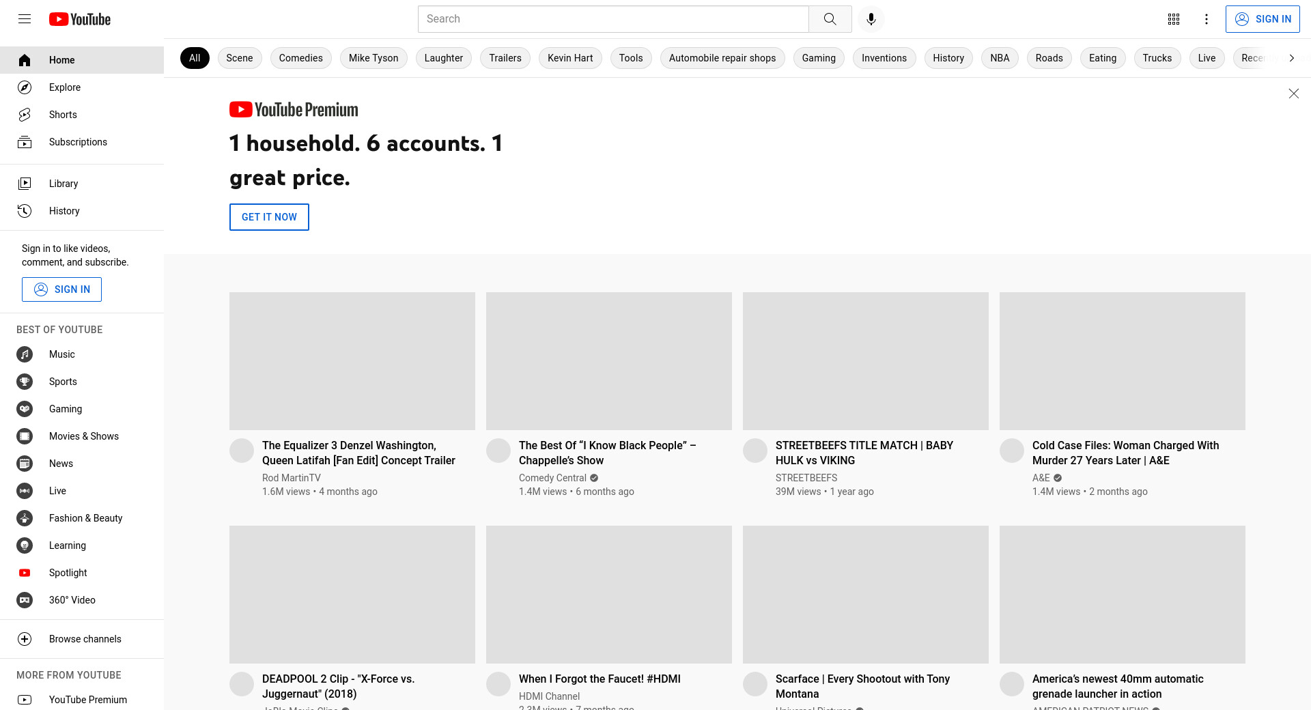Open the hamburger guide menu
1311x710 pixels.
click(x=25, y=19)
